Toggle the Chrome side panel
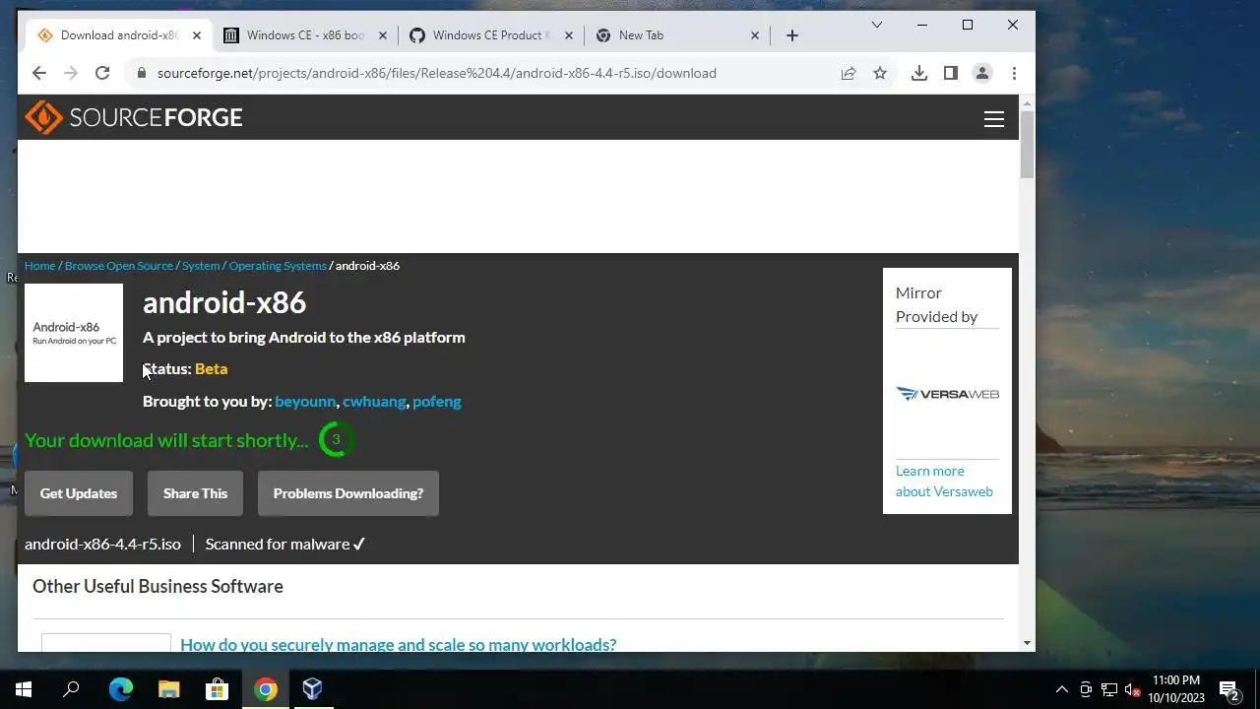 951,73
